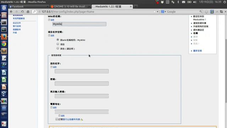
Task: Select the 項目 namespace radio option
Action: pyautogui.click(x=57, y=44)
